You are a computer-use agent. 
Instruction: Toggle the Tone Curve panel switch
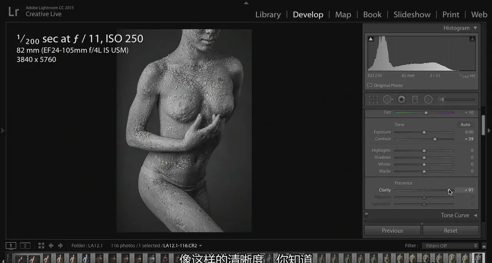coord(366,215)
